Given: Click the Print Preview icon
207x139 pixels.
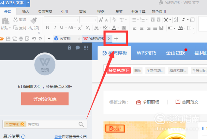Looking at the screenshot, I should (x=27, y=39).
